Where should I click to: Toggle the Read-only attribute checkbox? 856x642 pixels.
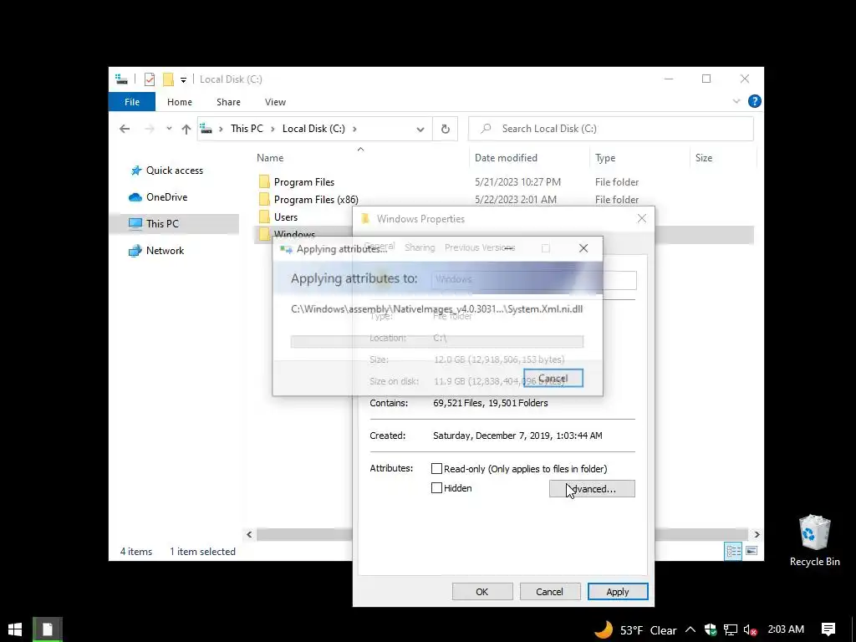(436, 469)
